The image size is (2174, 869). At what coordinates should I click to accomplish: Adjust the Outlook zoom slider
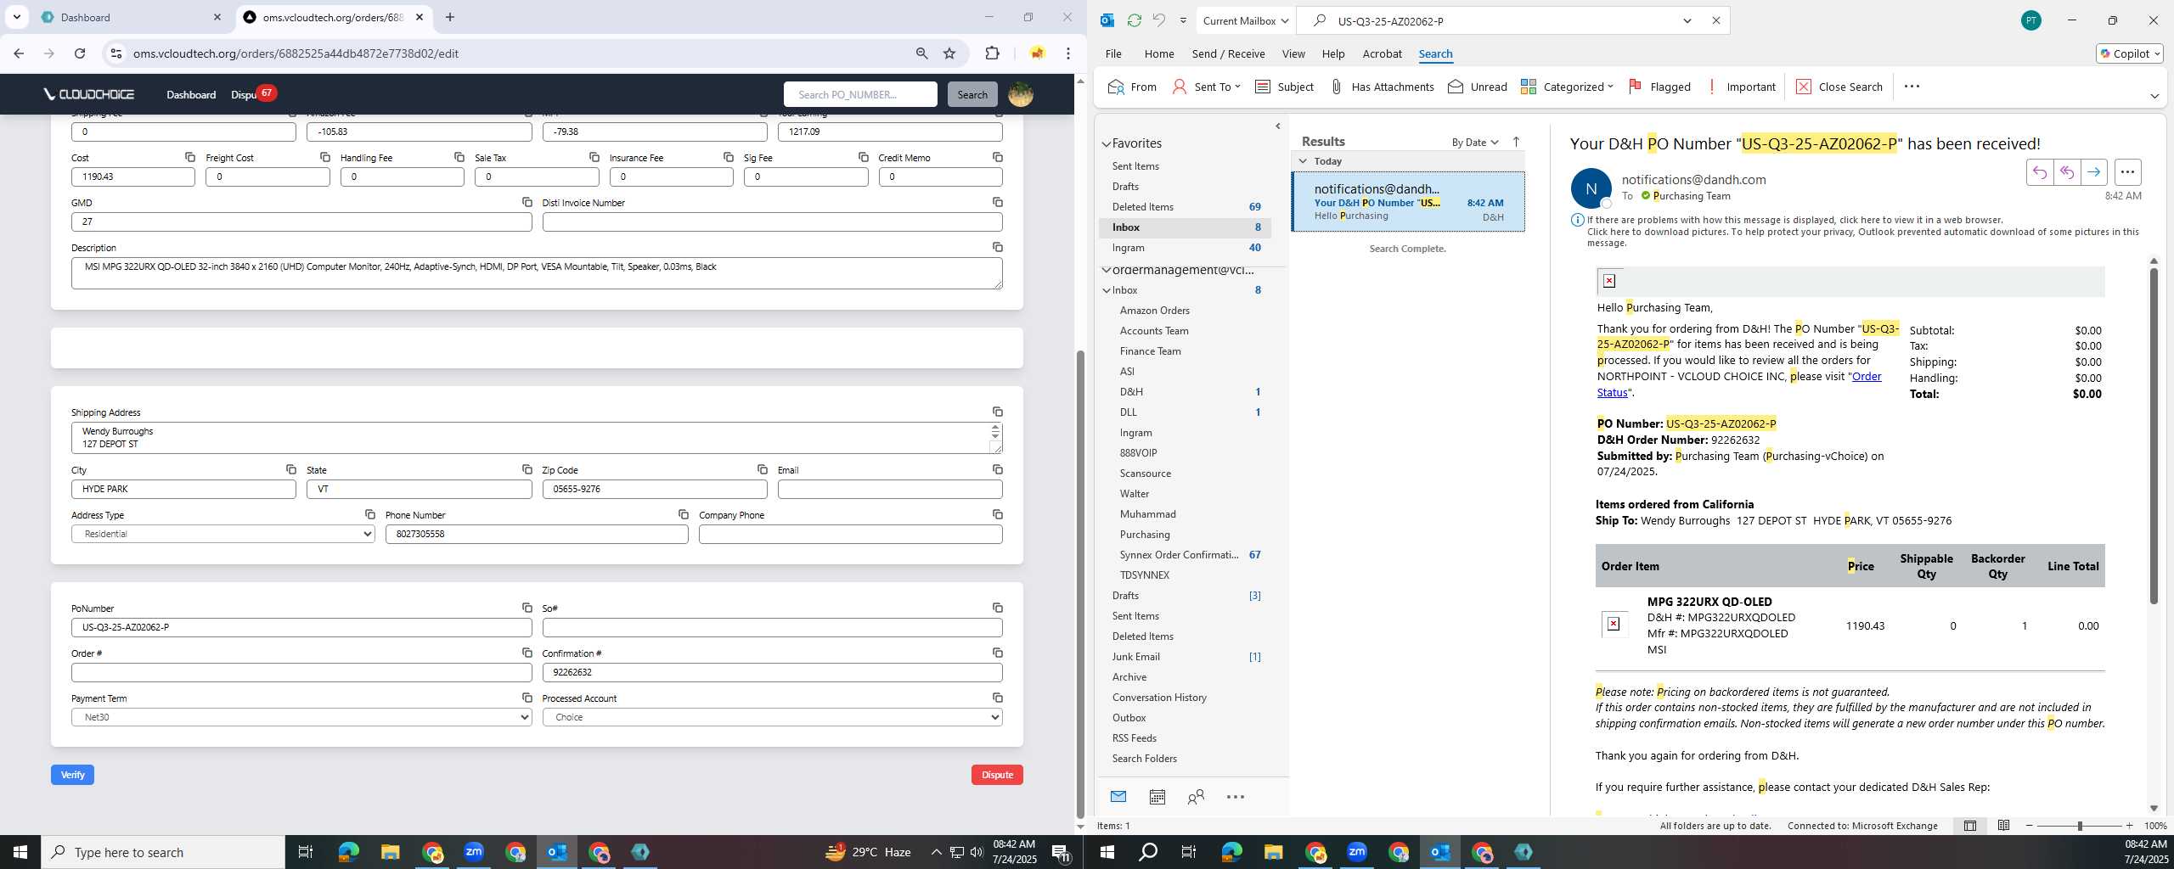2080,826
